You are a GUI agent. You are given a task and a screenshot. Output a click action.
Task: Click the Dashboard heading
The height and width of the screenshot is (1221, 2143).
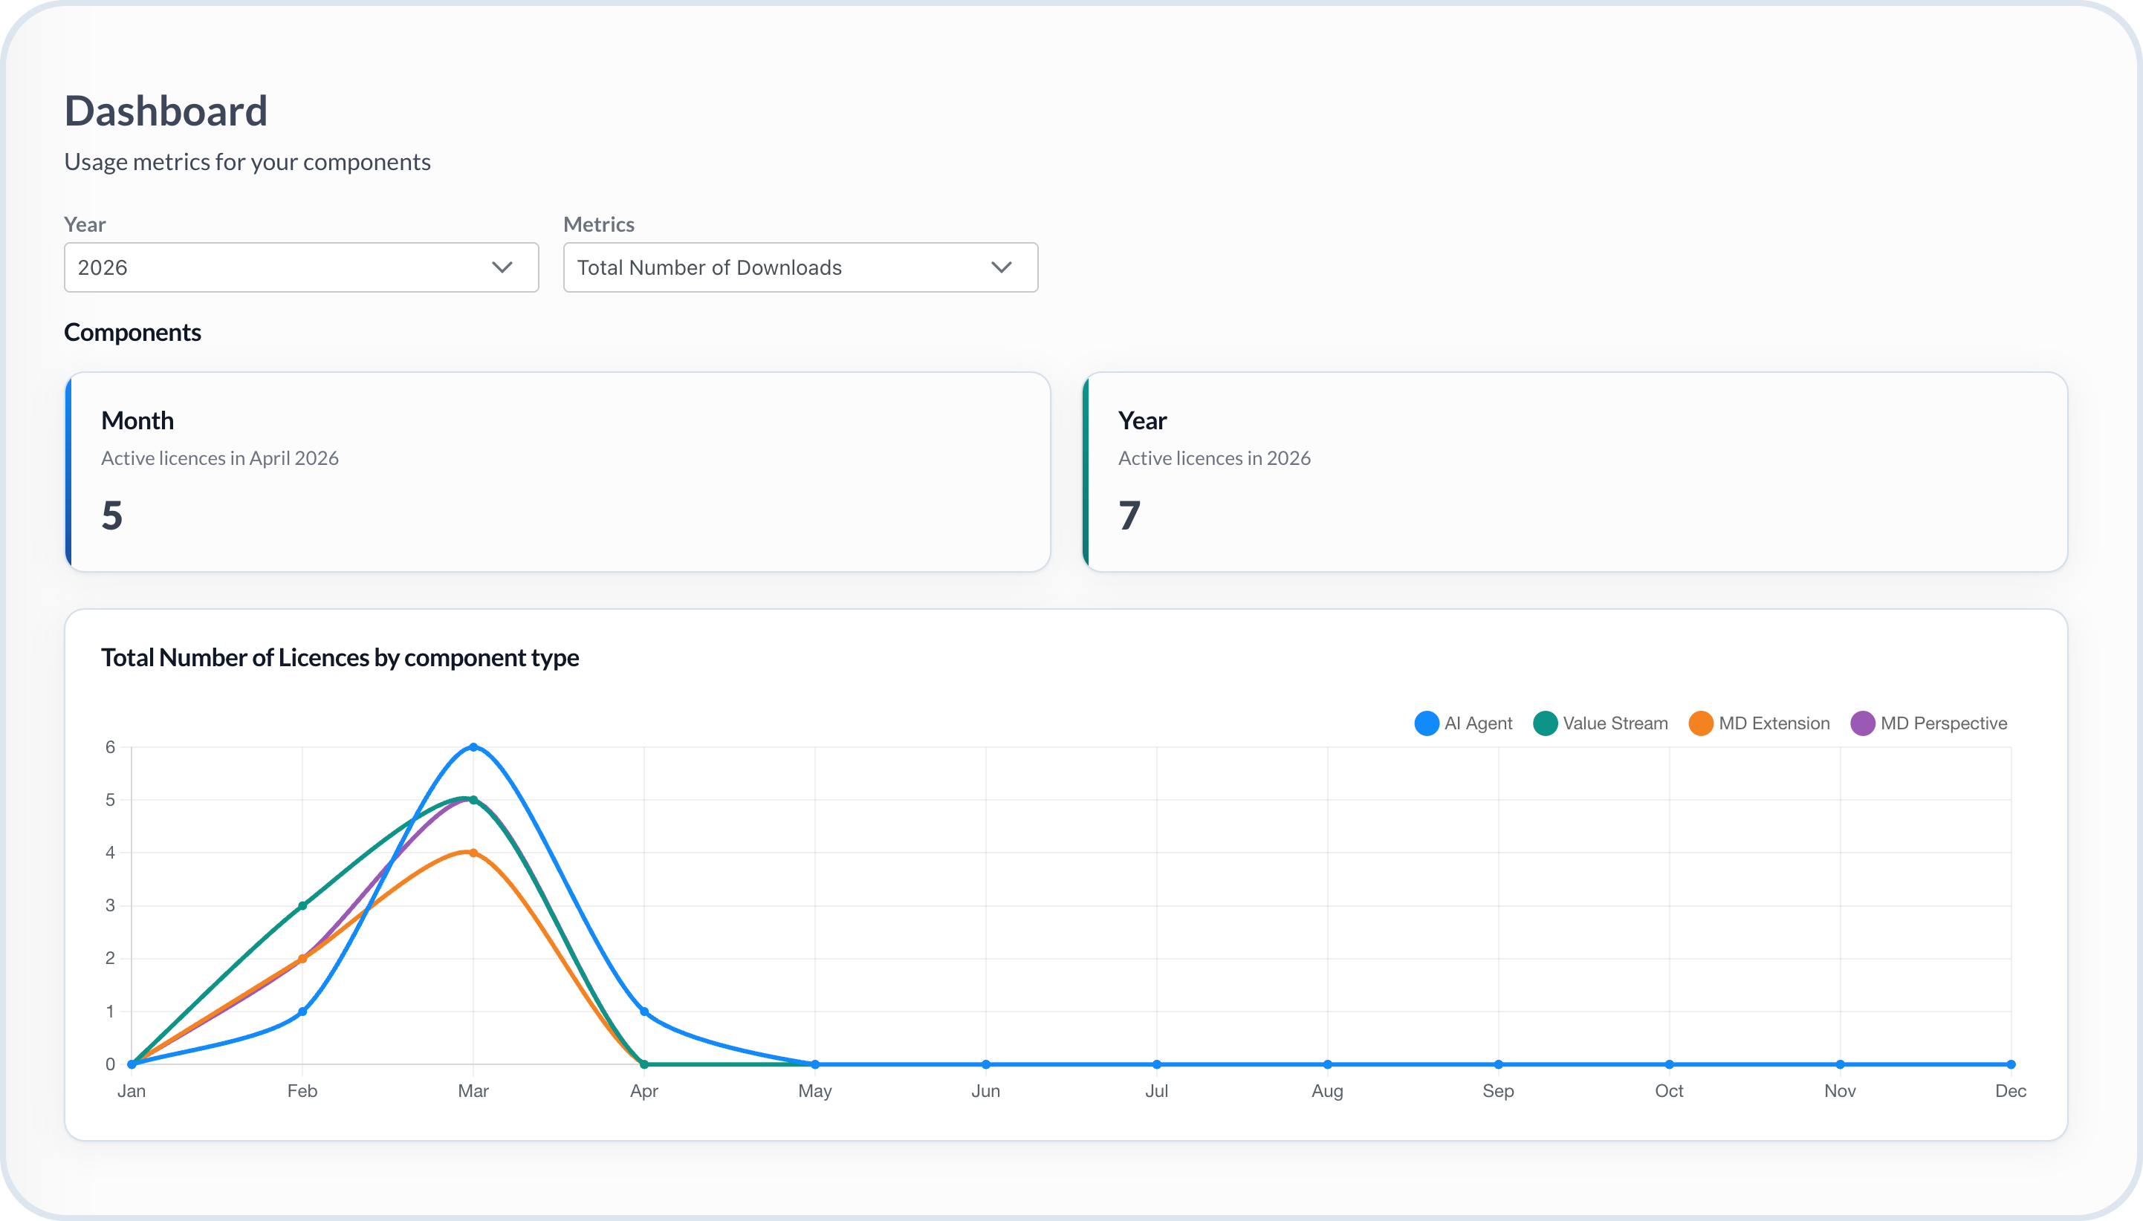[166, 111]
